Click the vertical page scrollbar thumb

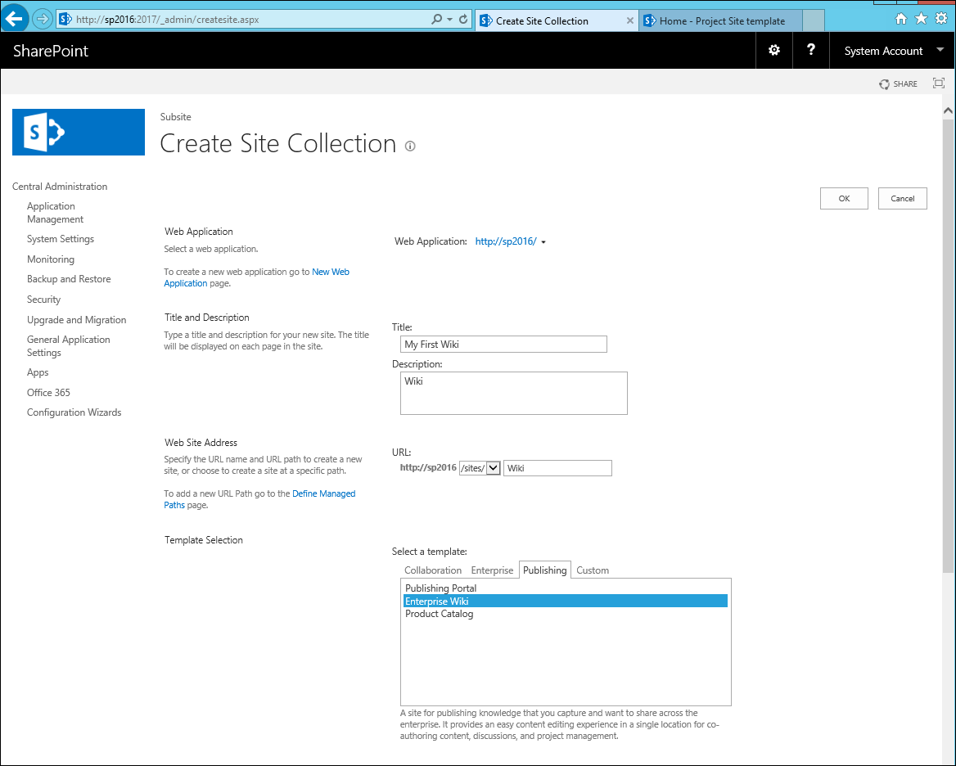[x=948, y=345]
